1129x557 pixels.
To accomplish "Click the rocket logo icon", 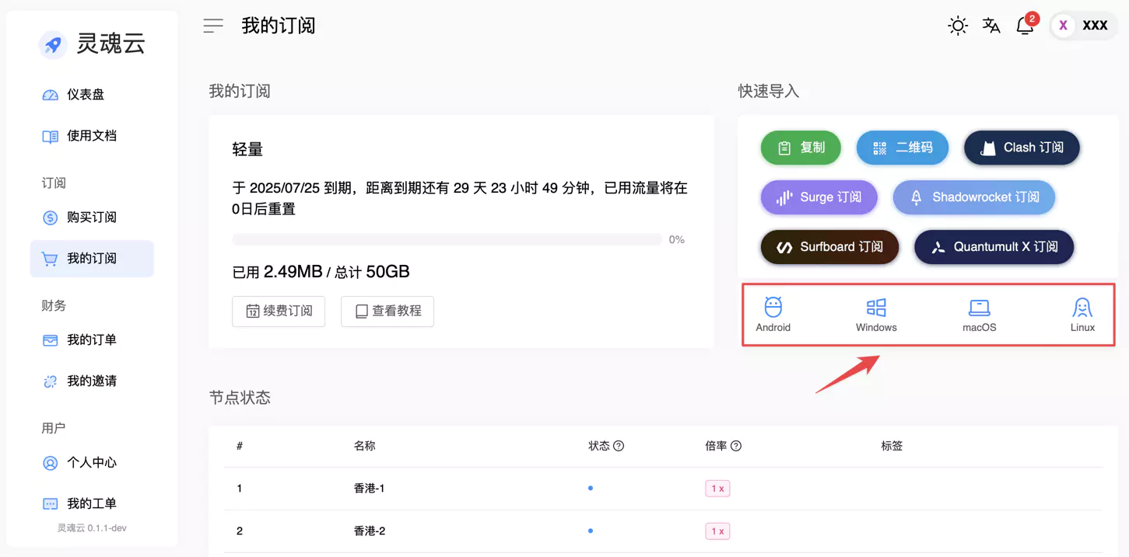I will [x=53, y=45].
